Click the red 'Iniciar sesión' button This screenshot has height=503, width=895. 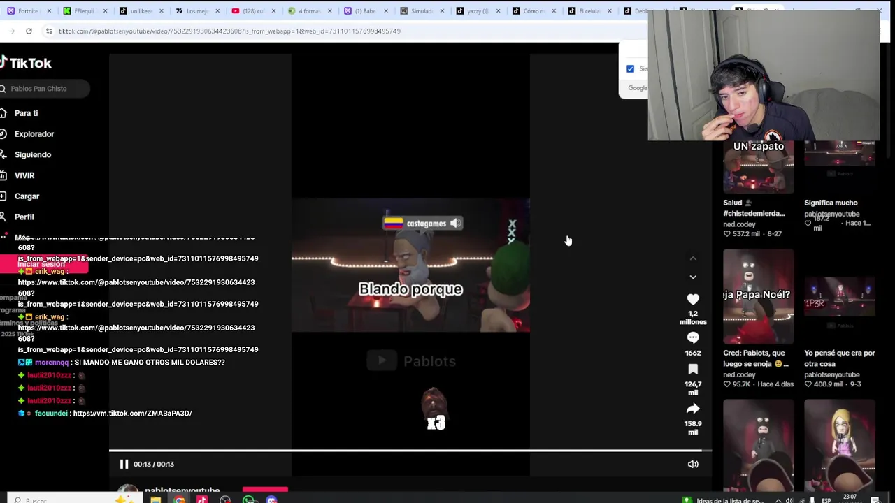44,264
